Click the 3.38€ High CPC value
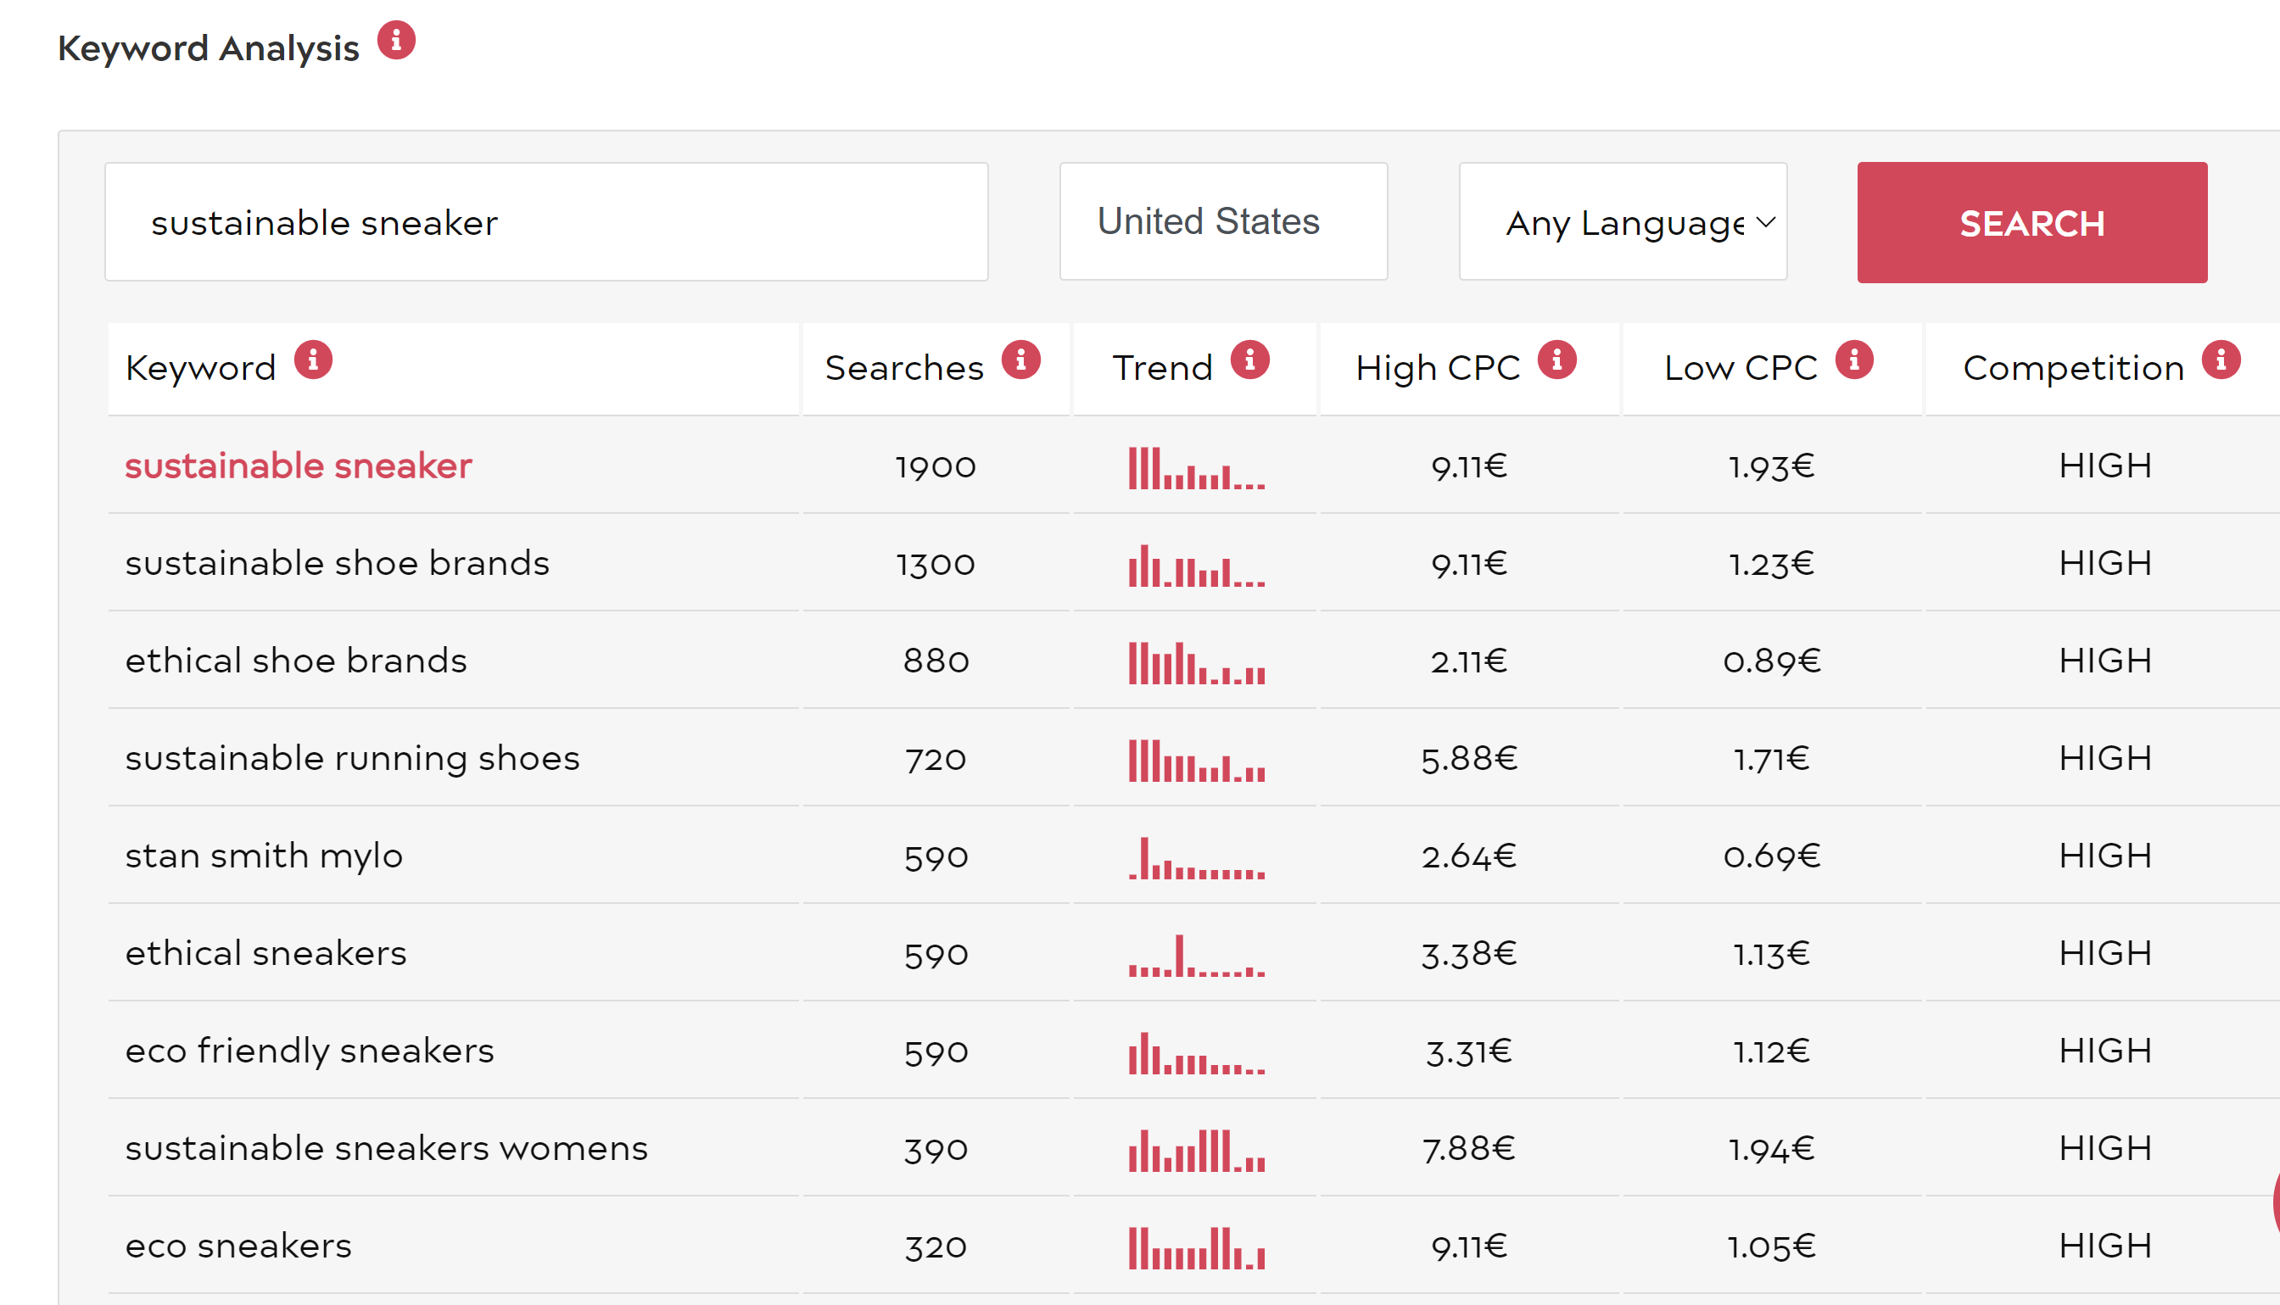 [1468, 955]
